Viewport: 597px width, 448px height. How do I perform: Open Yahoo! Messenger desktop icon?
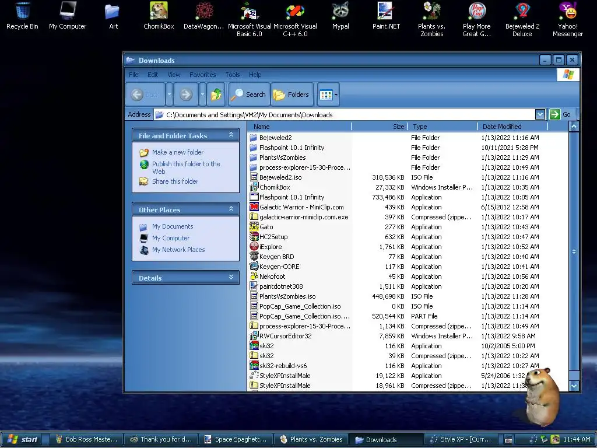coord(567,19)
